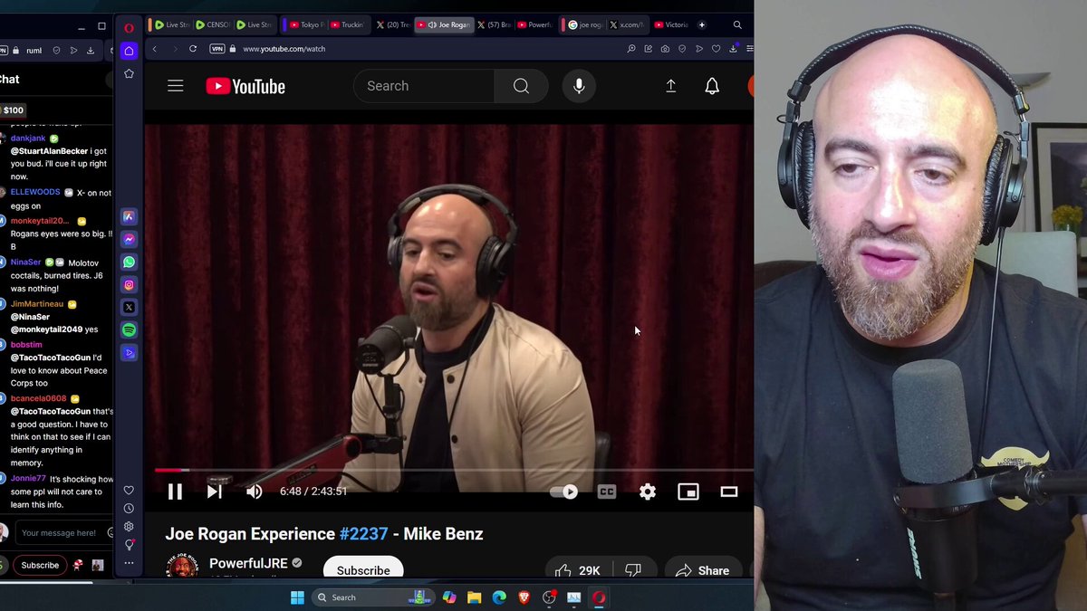Mute the YouTube player volume
This screenshot has width=1087, height=611.
tap(255, 492)
